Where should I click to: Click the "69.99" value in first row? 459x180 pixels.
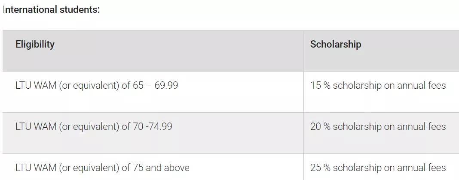pyautogui.click(x=166, y=86)
